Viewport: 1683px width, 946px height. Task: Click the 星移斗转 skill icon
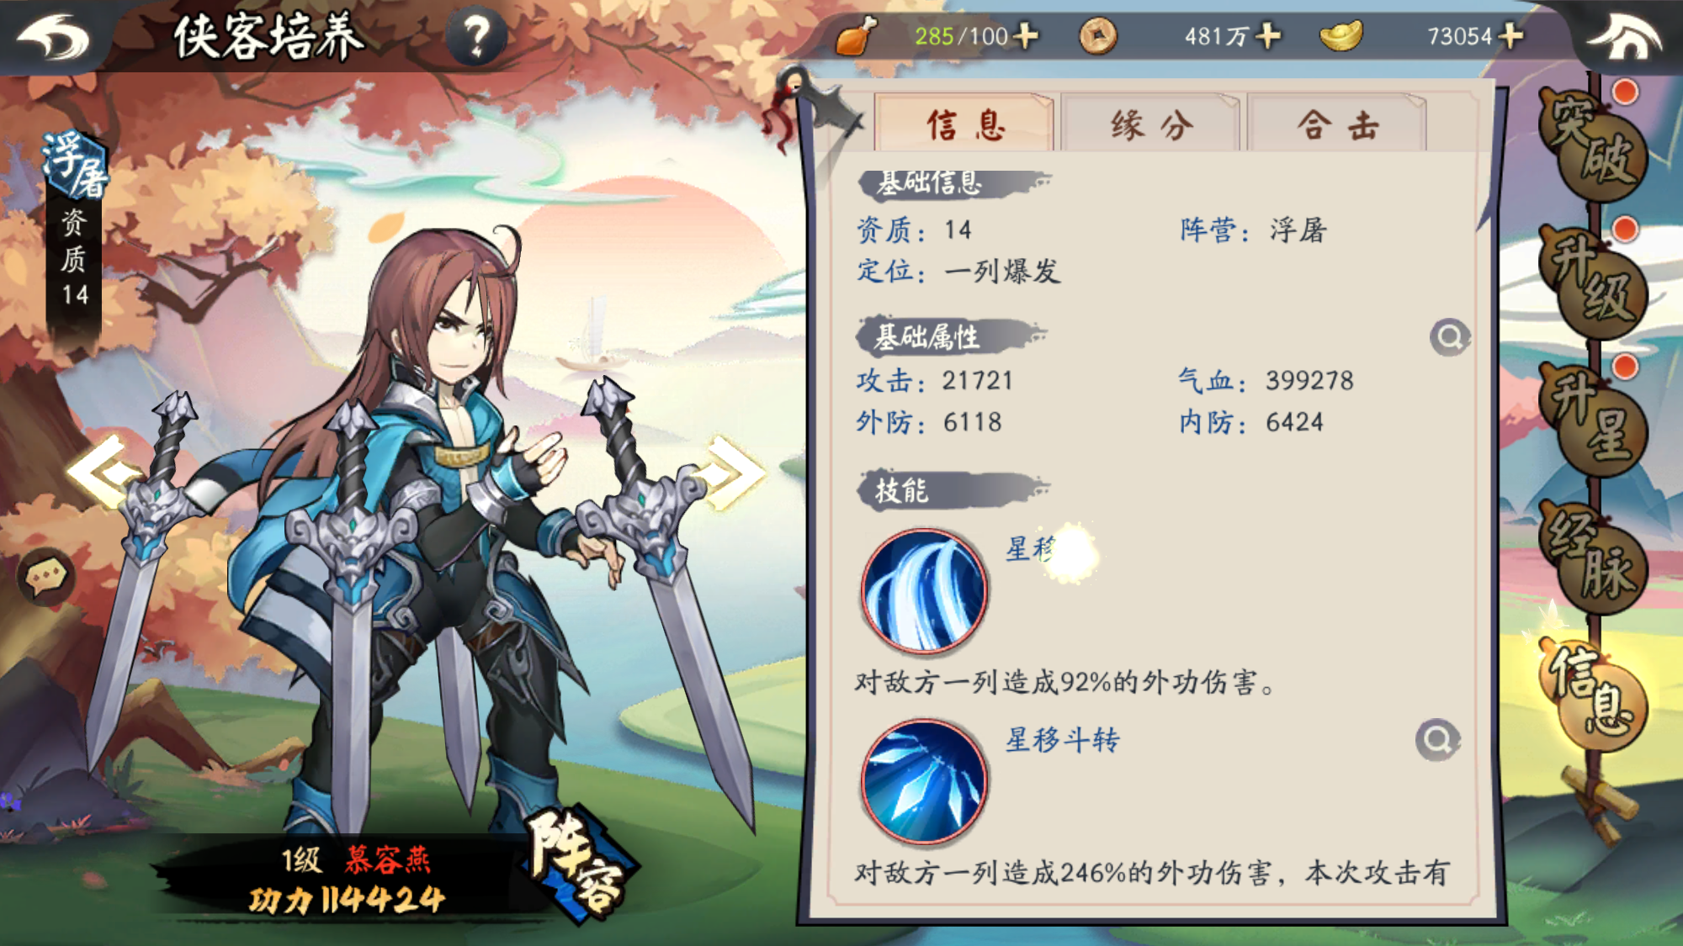(924, 782)
